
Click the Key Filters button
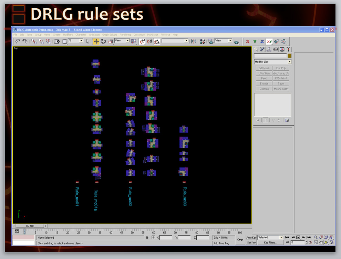click(x=270, y=243)
